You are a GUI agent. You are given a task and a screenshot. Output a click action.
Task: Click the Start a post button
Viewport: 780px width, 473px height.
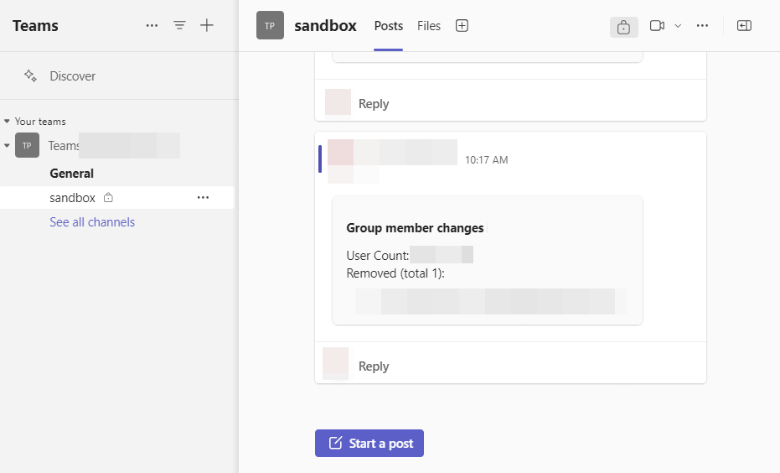point(369,443)
